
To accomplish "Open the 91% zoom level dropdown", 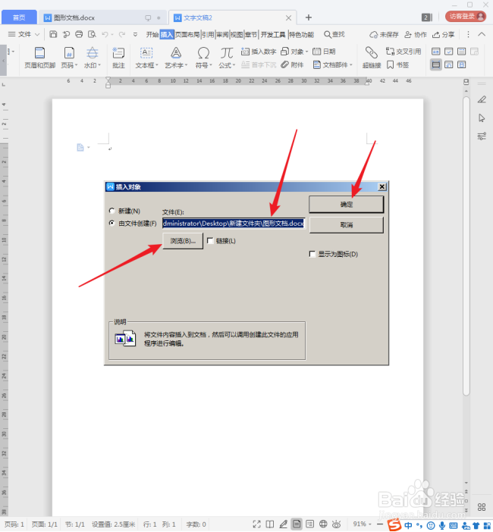I will pyautogui.click(x=362, y=524).
